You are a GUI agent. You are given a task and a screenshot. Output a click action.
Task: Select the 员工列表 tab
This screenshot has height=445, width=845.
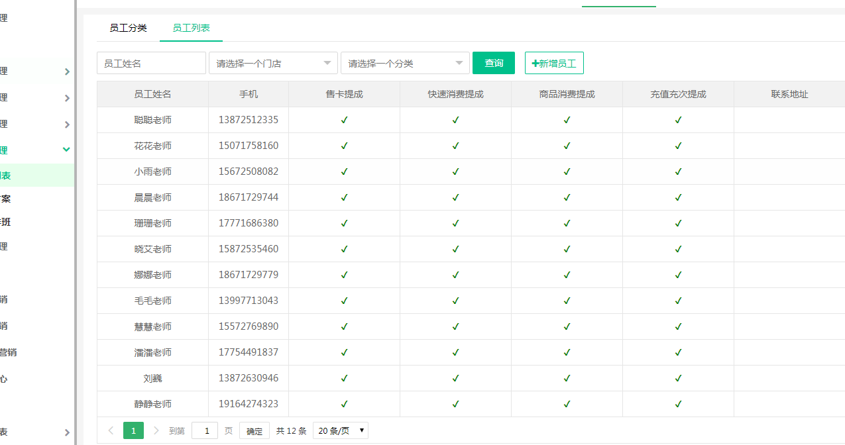[x=191, y=28]
